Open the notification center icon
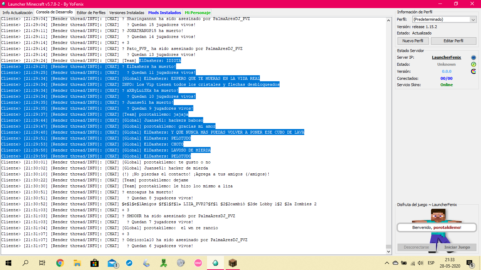481x270 pixels. click(470, 263)
